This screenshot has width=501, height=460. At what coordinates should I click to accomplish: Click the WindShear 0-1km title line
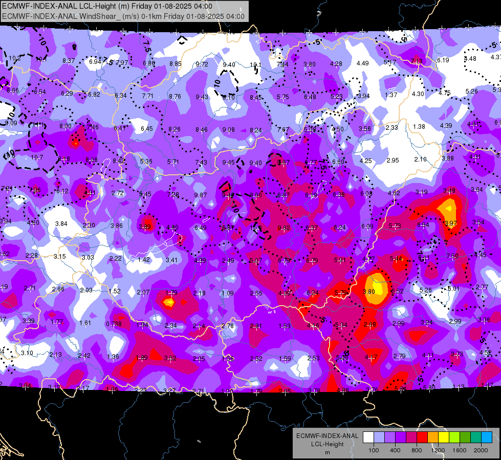click(123, 16)
